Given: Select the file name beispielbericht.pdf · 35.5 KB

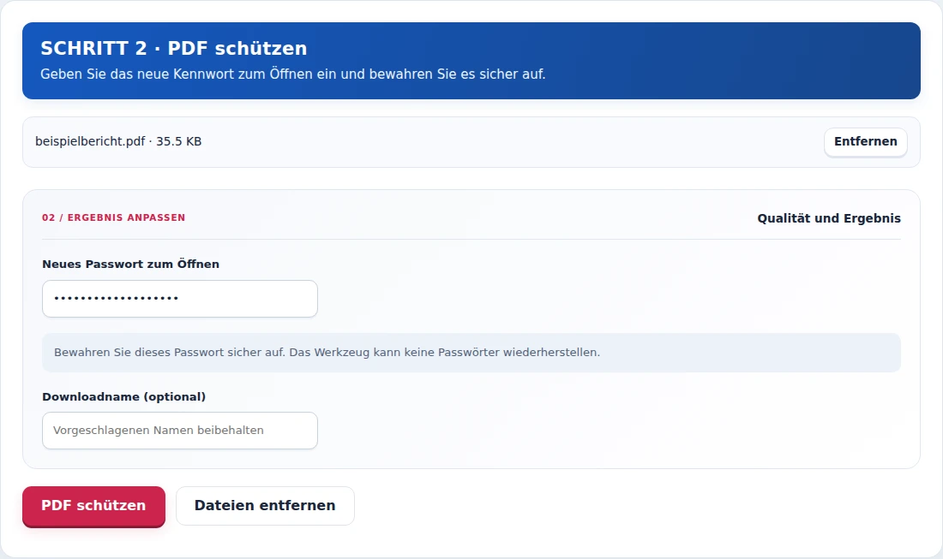Looking at the screenshot, I should (118, 142).
